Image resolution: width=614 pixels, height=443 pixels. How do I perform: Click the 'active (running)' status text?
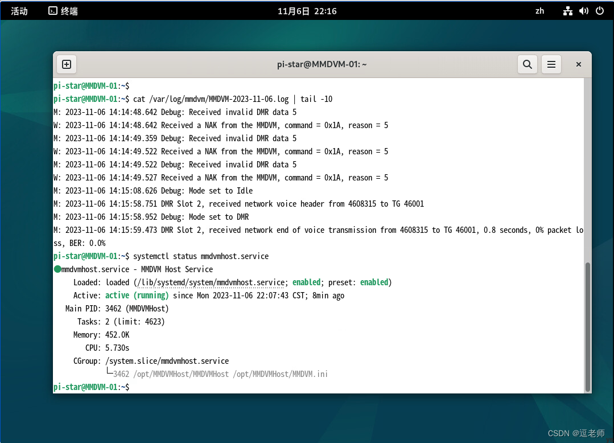[137, 296]
